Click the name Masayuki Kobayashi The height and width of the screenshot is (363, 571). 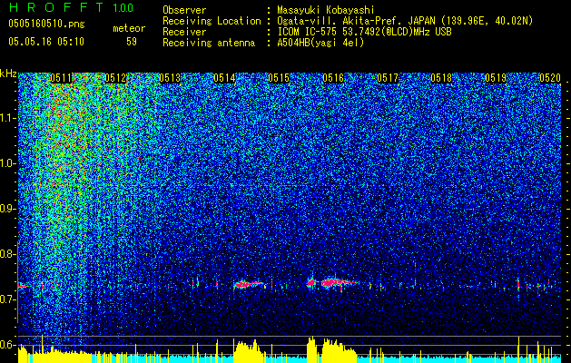click(x=326, y=10)
